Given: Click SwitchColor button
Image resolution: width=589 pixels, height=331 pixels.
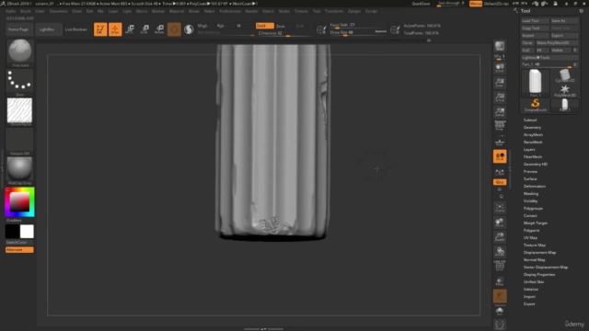Looking at the screenshot, I should [x=19, y=243].
